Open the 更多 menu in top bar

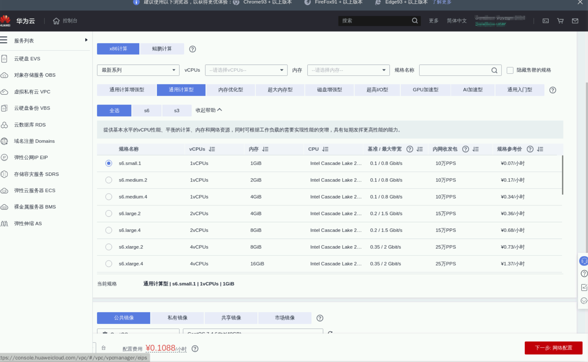coord(434,21)
